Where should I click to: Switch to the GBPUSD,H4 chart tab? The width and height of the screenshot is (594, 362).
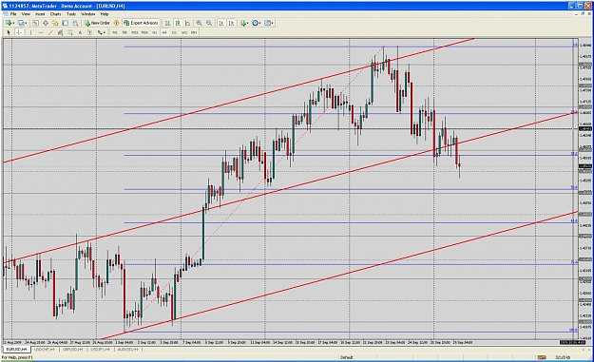pyautogui.click(x=73, y=349)
